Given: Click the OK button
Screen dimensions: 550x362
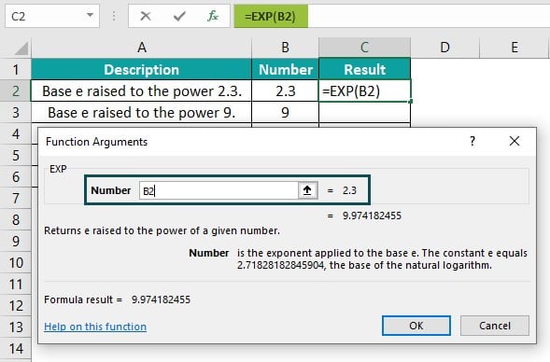Looking at the screenshot, I should [x=416, y=326].
